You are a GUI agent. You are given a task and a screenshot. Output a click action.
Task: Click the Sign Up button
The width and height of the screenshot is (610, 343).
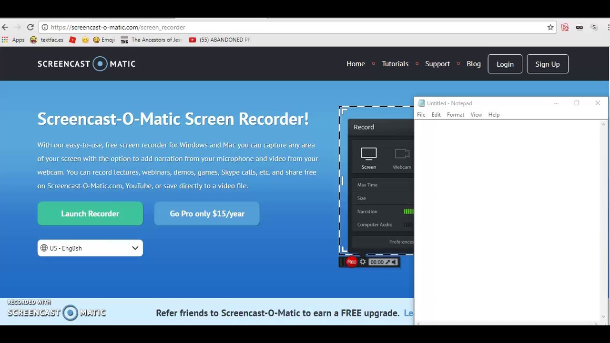pos(548,64)
